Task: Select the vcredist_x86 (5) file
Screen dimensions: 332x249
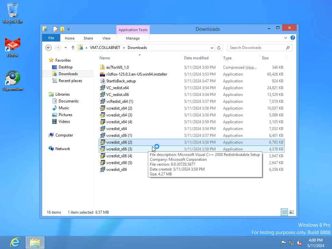Action: (x=119, y=163)
